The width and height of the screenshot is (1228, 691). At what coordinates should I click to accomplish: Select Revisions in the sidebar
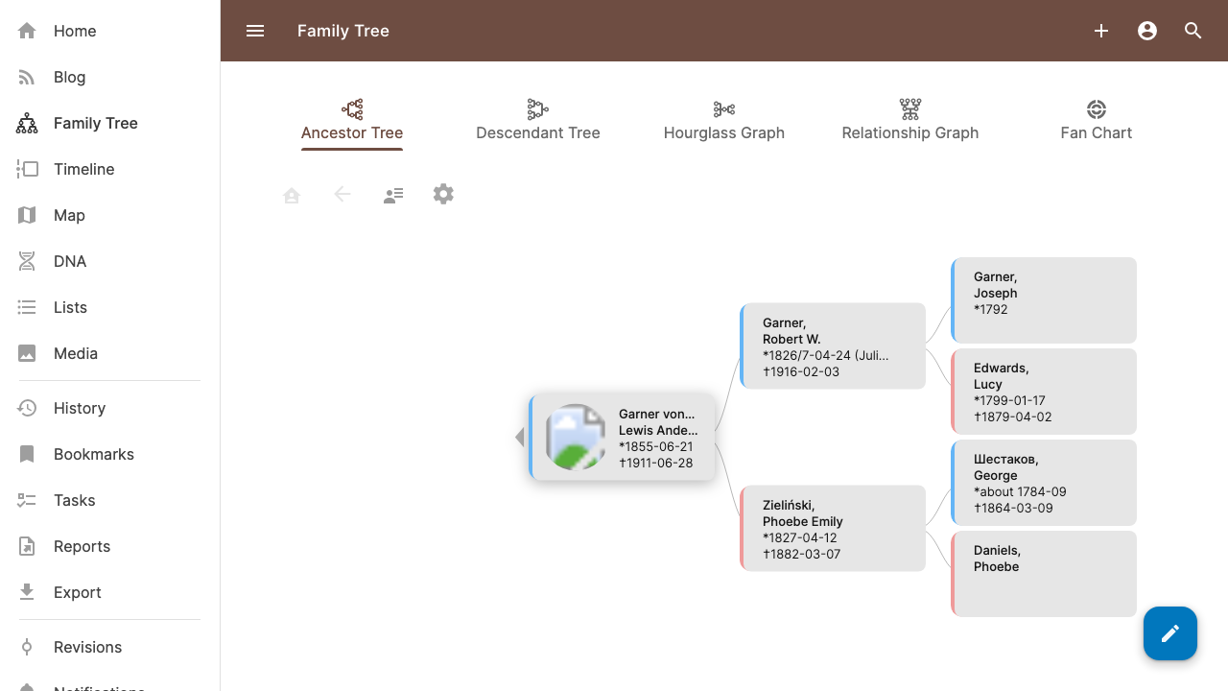[109, 647]
